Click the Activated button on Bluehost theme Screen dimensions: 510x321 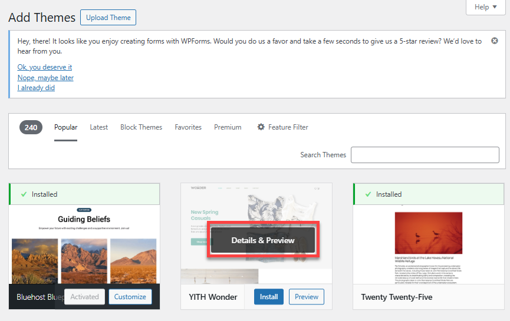click(84, 297)
